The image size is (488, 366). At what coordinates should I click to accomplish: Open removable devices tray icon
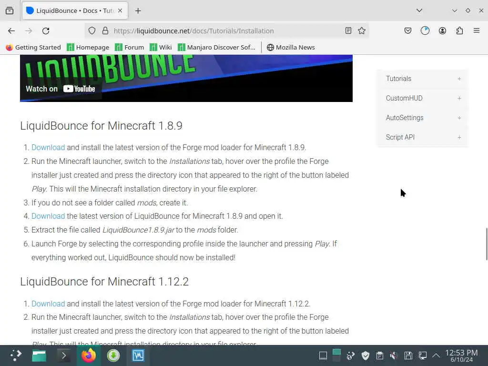click(x=408, y=356)
